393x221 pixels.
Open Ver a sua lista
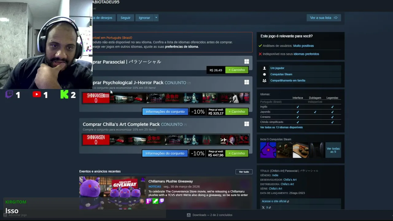coord(324,18)
